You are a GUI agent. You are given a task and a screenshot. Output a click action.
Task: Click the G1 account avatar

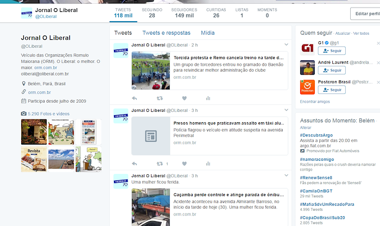point(307,48)
